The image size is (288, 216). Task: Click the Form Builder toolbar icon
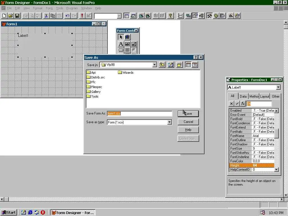click(x=231, y=16)
